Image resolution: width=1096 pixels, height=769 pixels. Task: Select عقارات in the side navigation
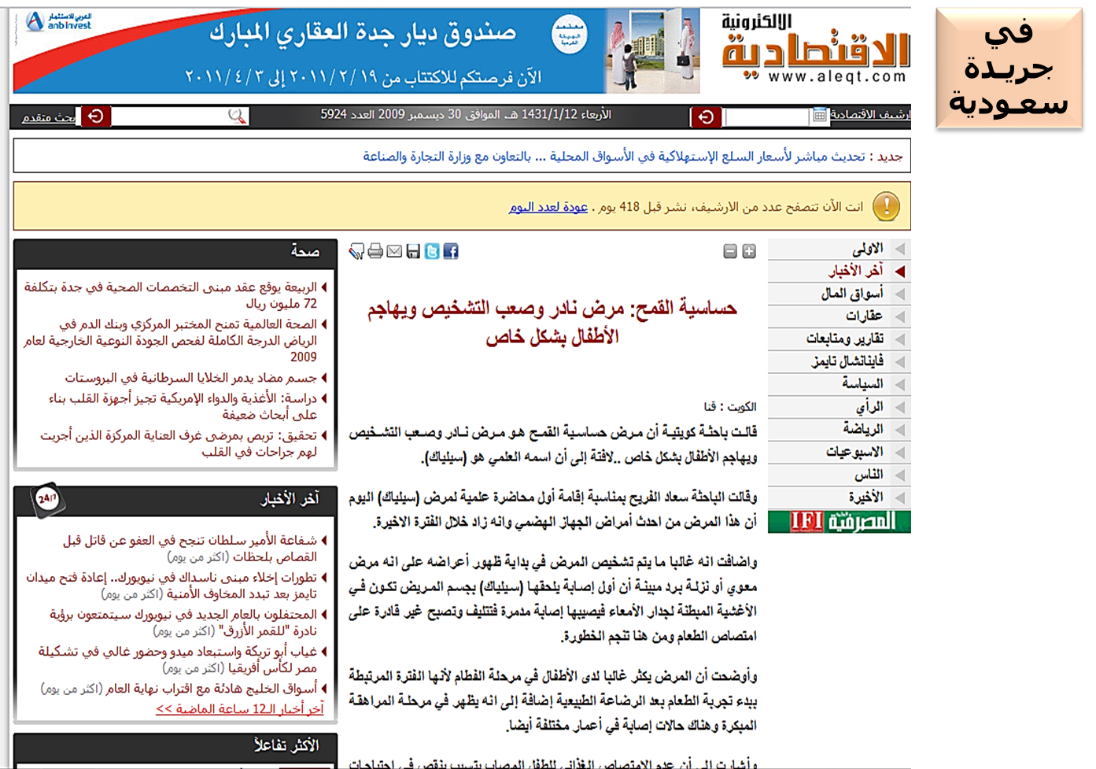coord(863,316)
